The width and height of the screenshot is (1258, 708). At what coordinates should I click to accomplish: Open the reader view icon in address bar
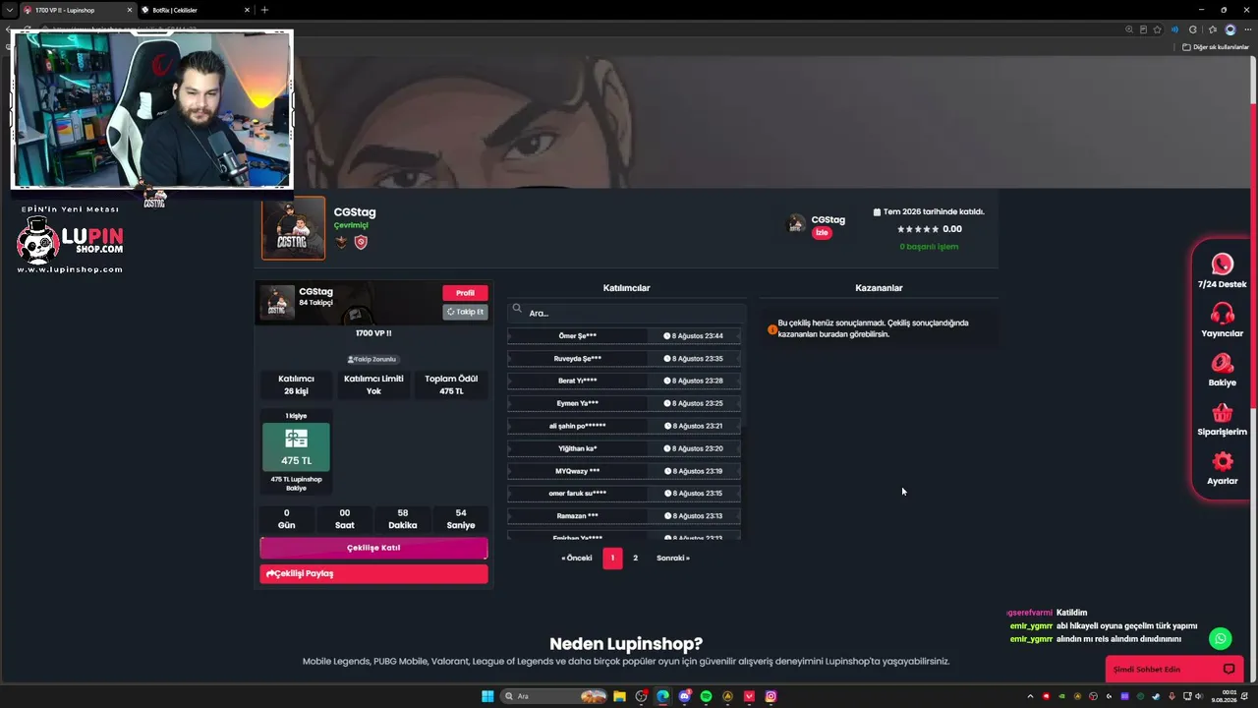1143,29
